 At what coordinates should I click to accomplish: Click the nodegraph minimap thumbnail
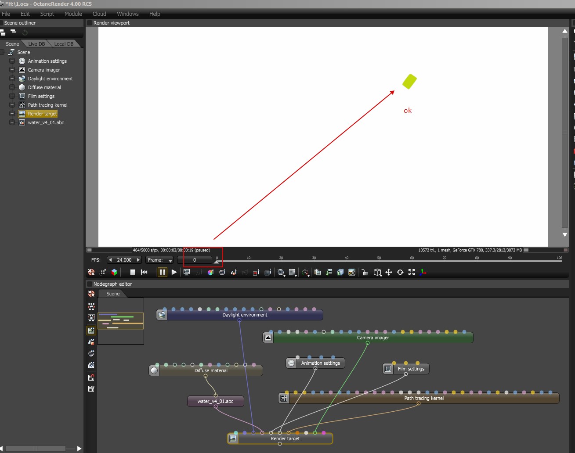coord(120,321)
